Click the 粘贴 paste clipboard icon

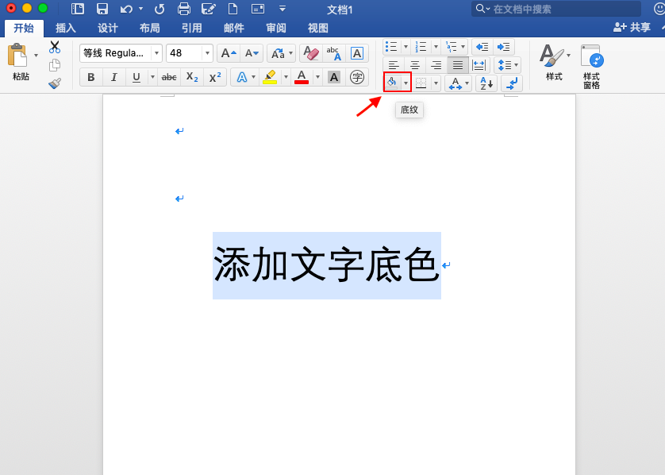[x=17, y=56]
